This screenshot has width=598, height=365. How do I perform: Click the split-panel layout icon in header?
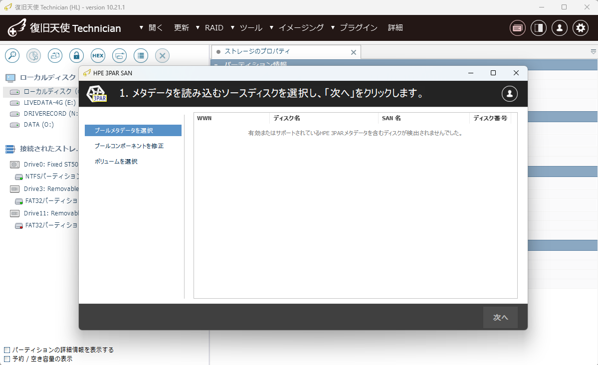[x=539, y=28]
